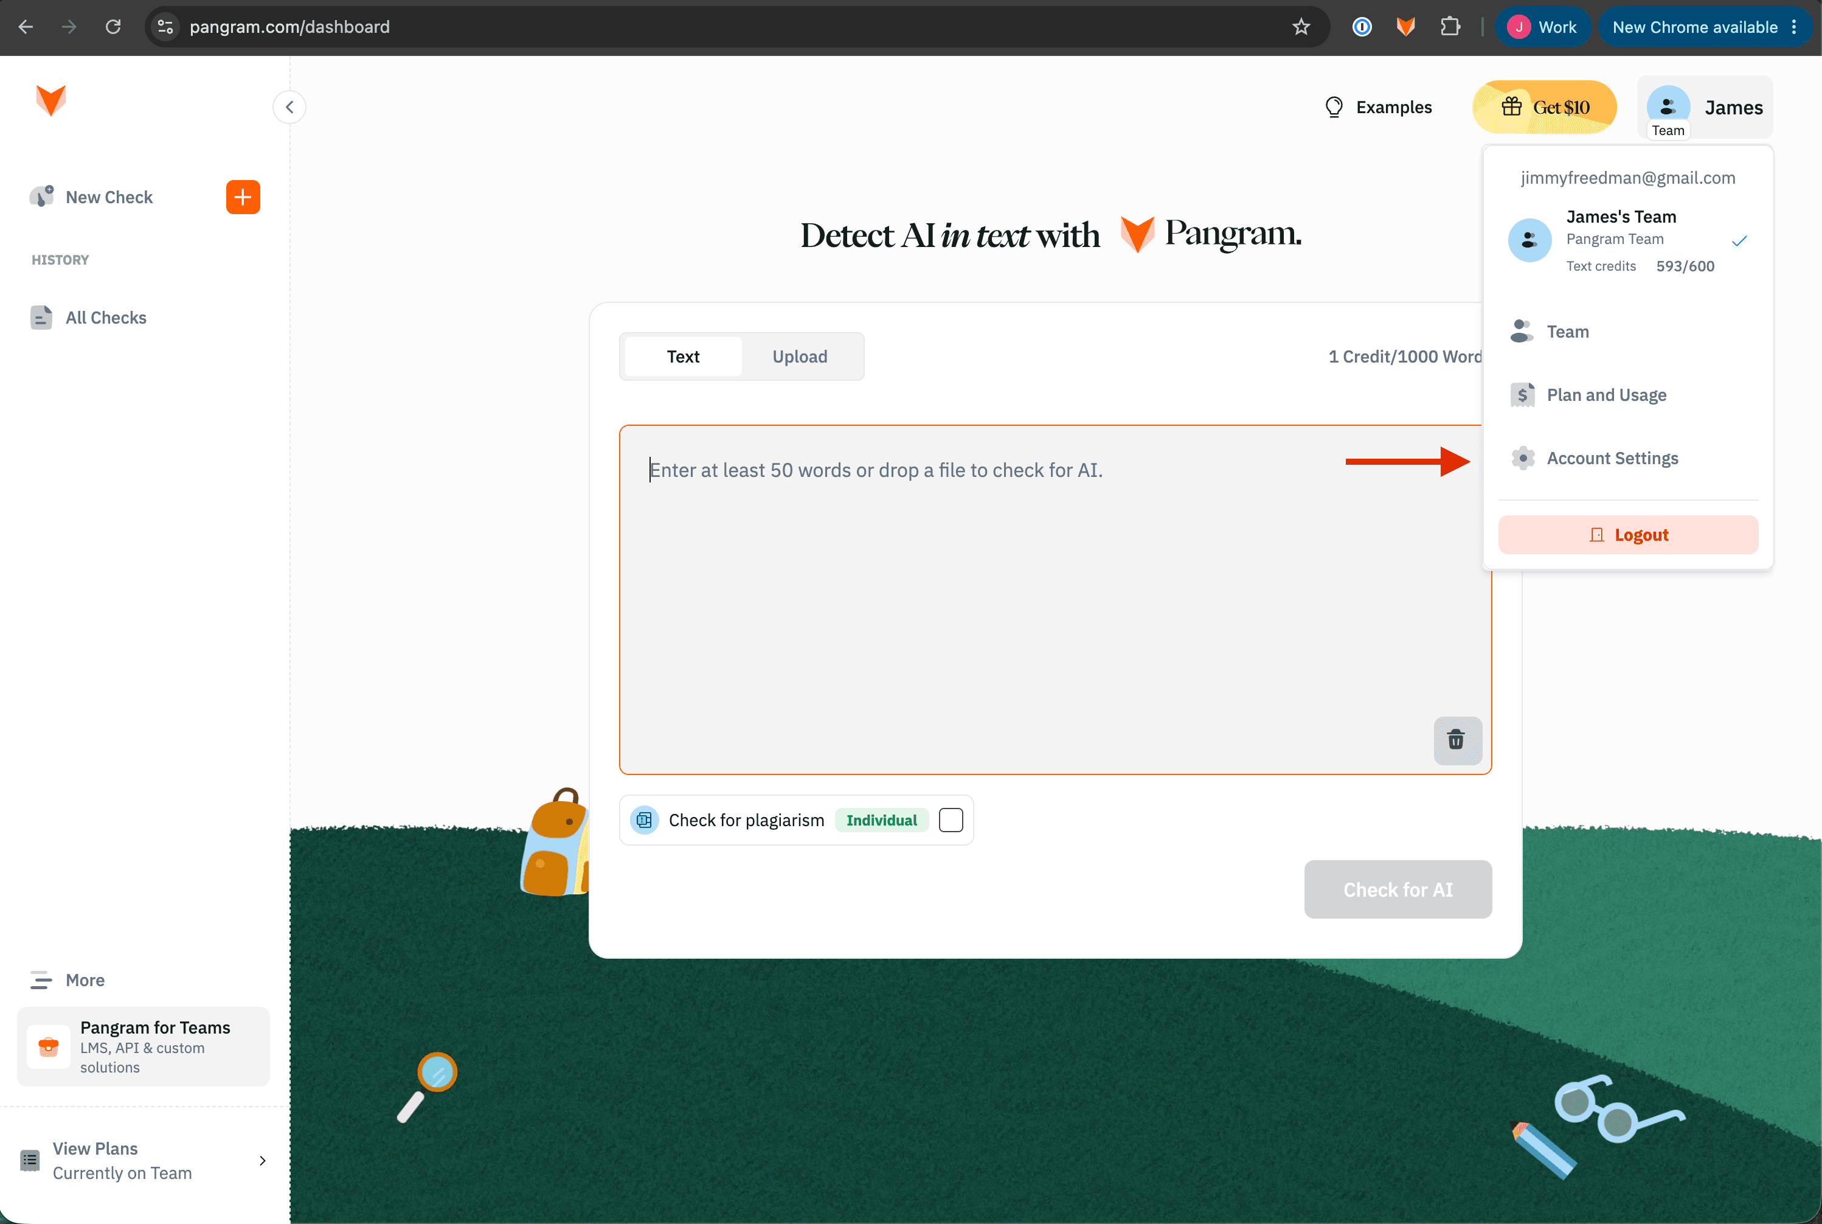Click the Text credits 593/600 value

[x=1685, y=266]
